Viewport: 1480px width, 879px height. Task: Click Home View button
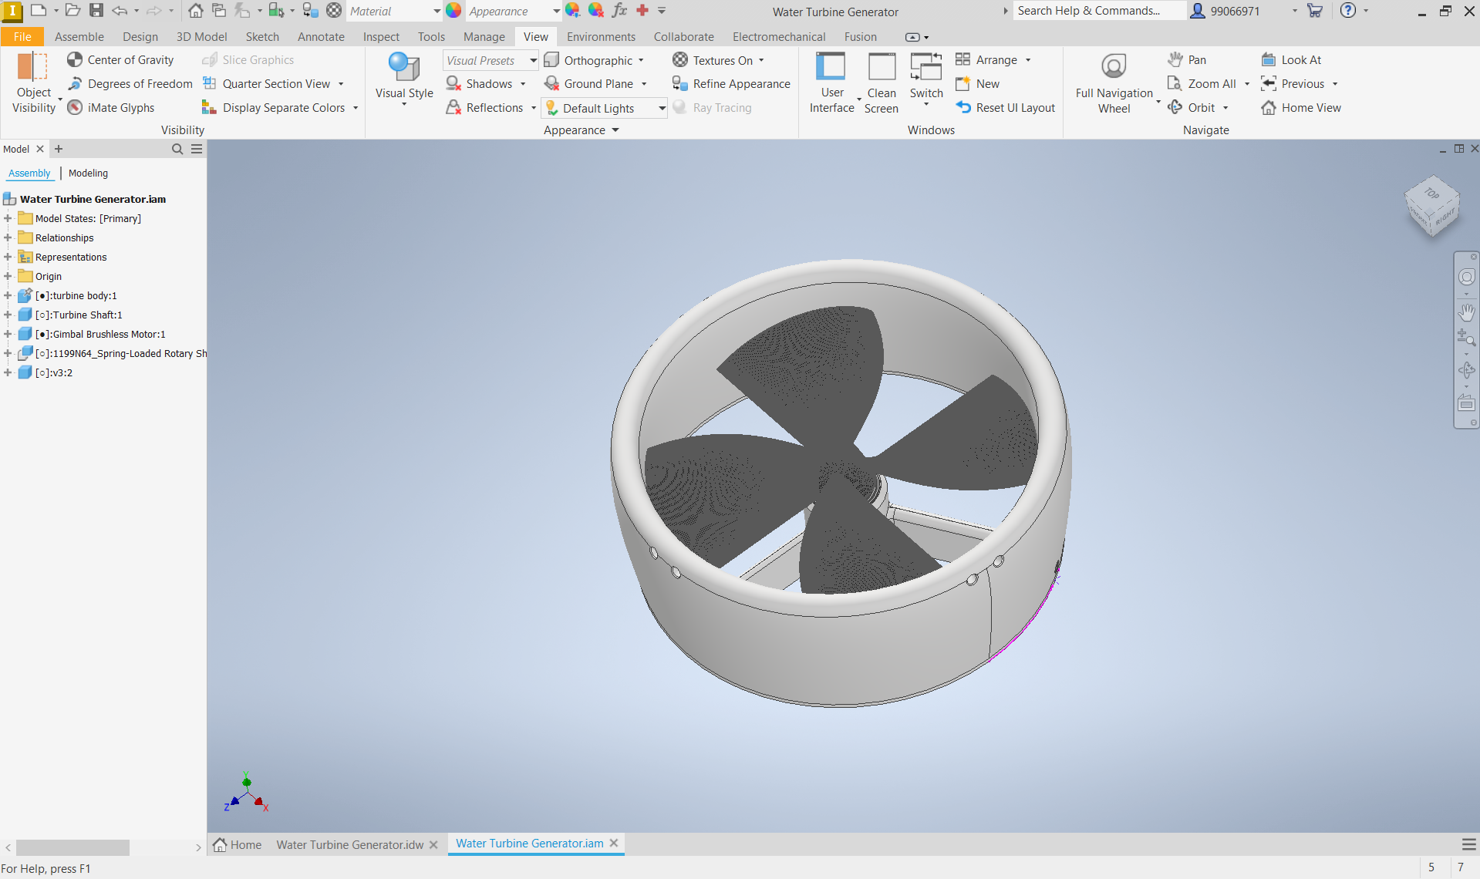tap(1301, 108)
